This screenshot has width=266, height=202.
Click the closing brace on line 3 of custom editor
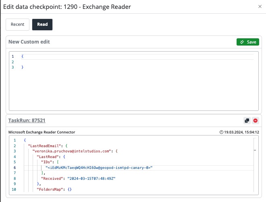(x=23, y=67)
